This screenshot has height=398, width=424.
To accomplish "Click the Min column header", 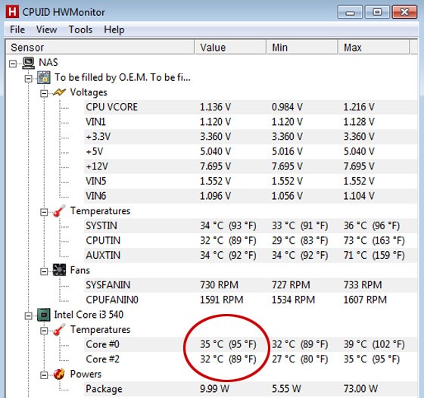I will pyautogui.click(x=303, y=47).
